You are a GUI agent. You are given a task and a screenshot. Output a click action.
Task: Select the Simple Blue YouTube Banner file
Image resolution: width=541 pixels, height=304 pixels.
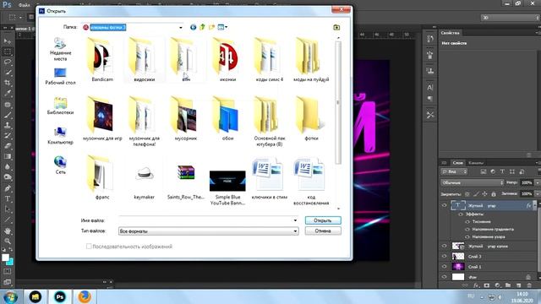coord(227,187)
